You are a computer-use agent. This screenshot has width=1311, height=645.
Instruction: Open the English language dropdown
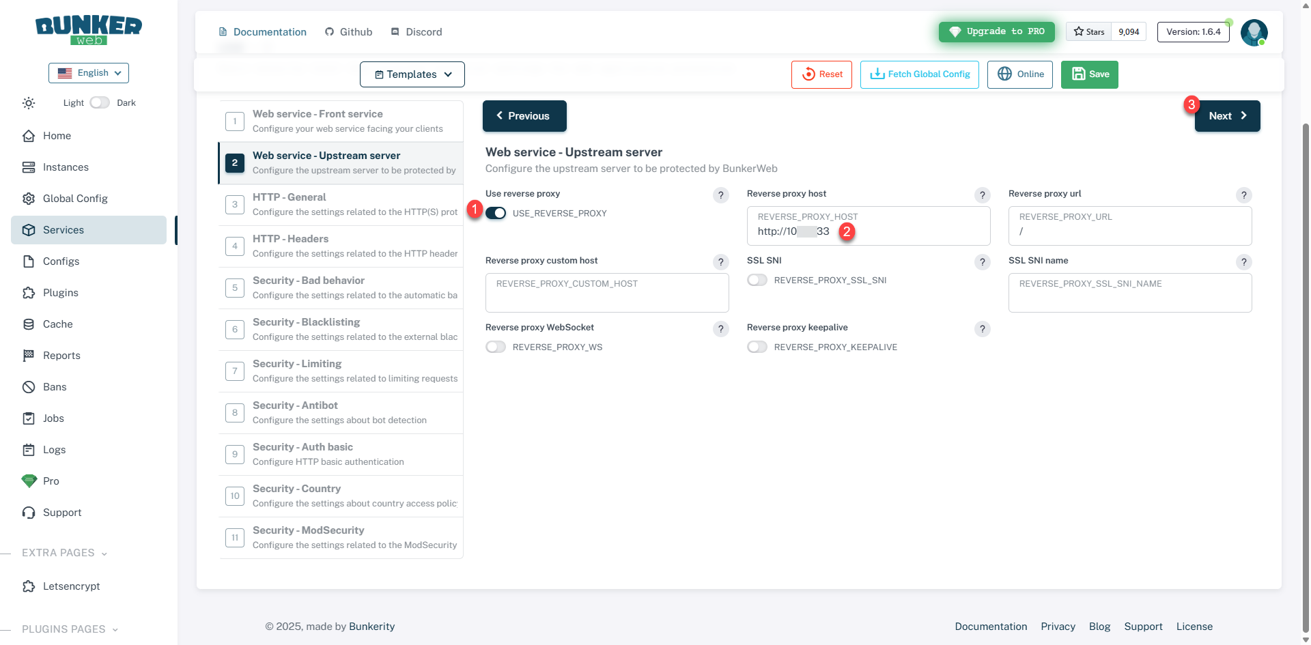coord(89,73)
